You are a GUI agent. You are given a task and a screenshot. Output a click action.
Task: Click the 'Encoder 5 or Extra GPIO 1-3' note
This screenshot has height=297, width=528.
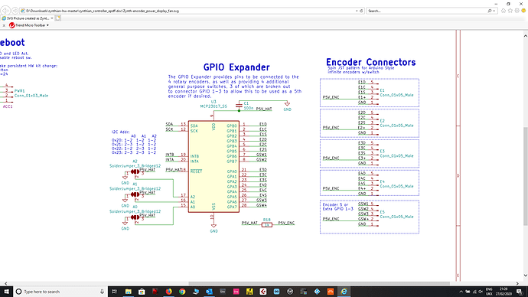click(x=337, y=207)
